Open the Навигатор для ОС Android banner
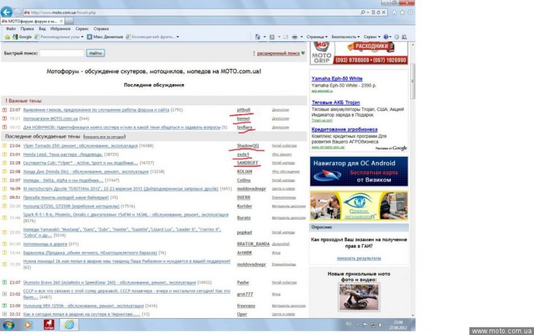This screenshot has height=335, width=534. click(359, 171)
